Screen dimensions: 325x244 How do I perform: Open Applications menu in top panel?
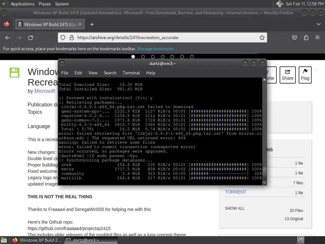click(23, 4)
